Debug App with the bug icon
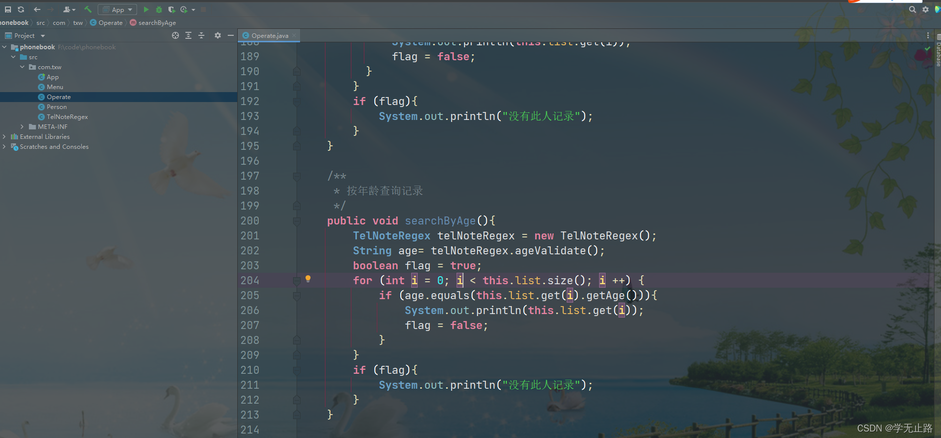941x438 pixels. [159, 9]
